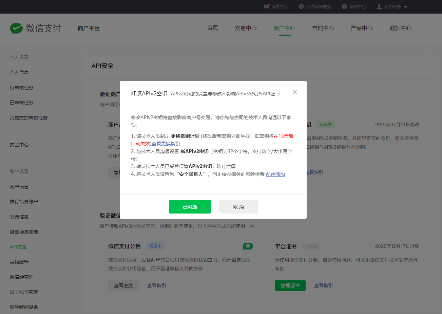Screen dimensions: 442x314
Task: Open 商户信息 in the sidebar
Action: point(19,187)
